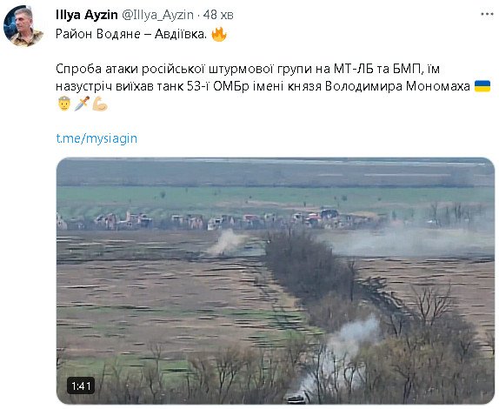Click 'Володимира Мономаха' in the tweet text
The image size is (499, 409).
coord(397,86)
